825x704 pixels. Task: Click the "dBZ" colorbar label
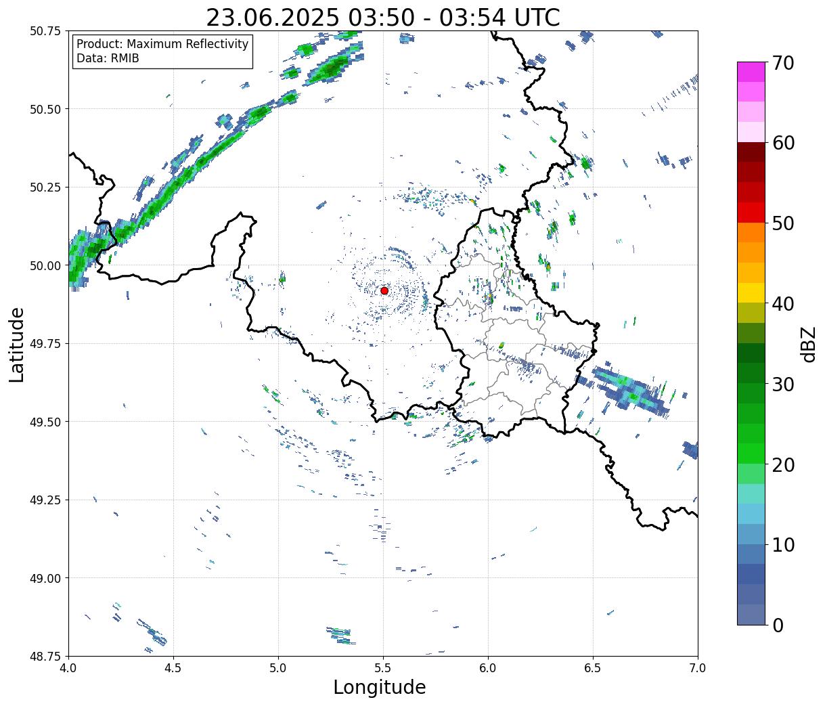808,344
